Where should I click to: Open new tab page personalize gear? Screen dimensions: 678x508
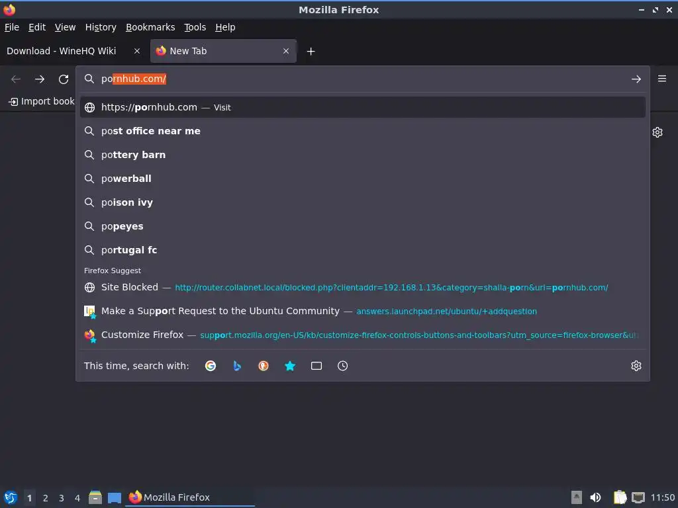point(657,132)
